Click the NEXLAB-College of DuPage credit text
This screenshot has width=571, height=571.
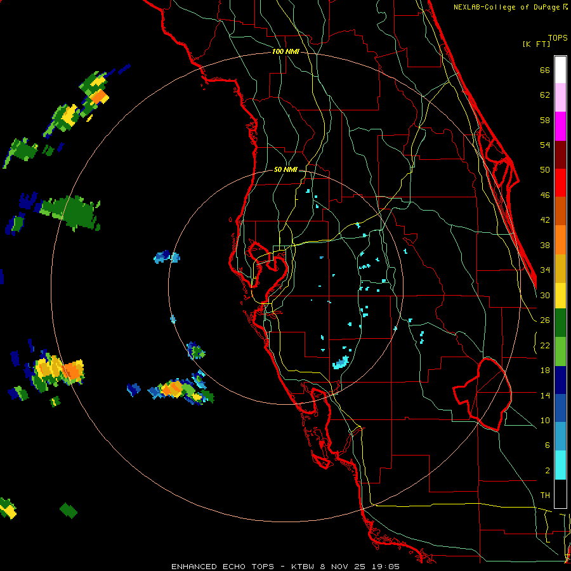pyautogui.click(x=510, y=7)
